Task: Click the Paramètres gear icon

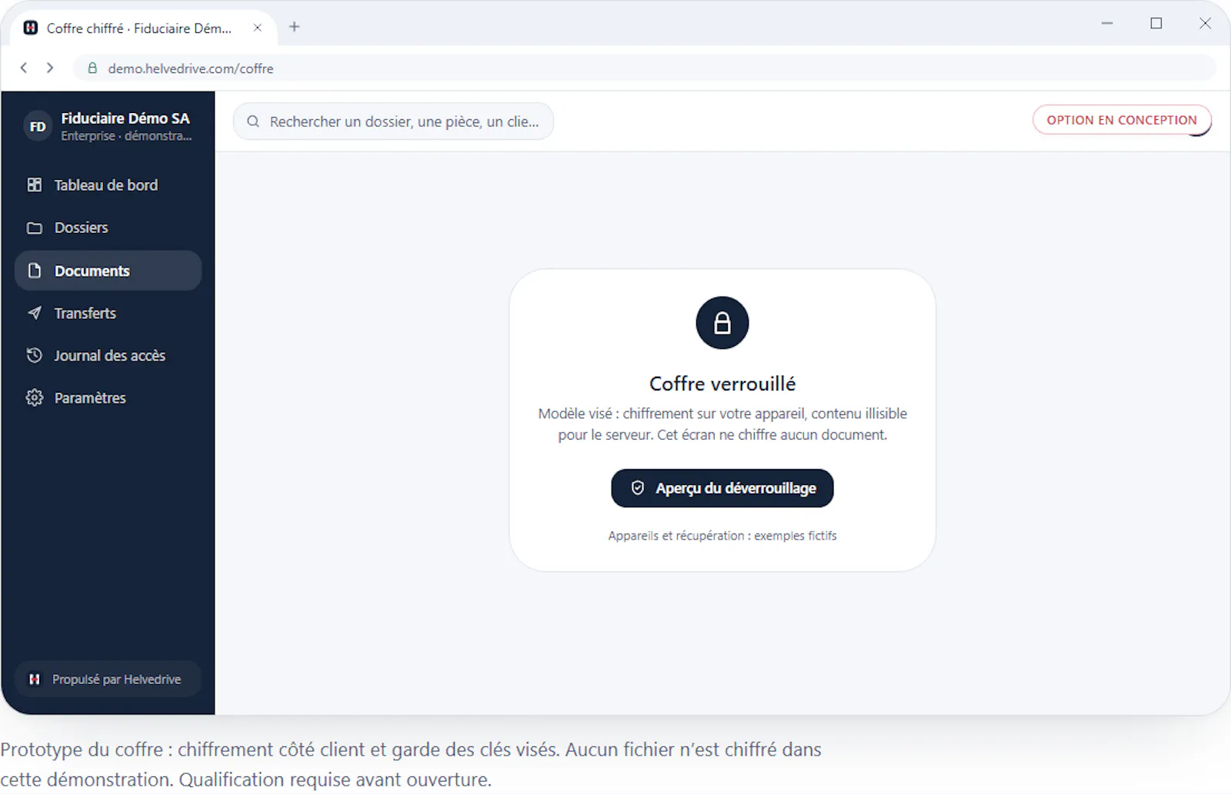Action: [35, 397]
